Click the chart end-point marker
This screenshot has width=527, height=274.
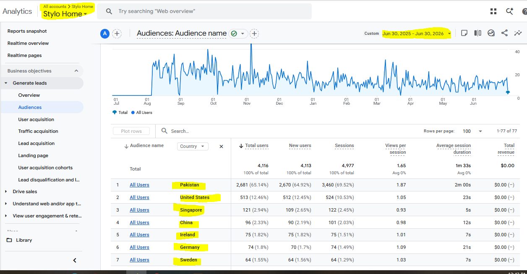[x=508, y=92]
